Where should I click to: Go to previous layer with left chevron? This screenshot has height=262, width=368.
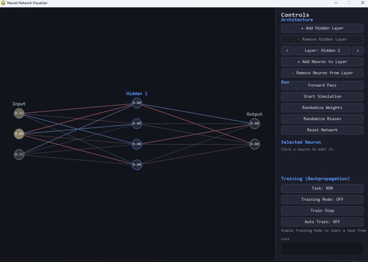pos(287,51)
